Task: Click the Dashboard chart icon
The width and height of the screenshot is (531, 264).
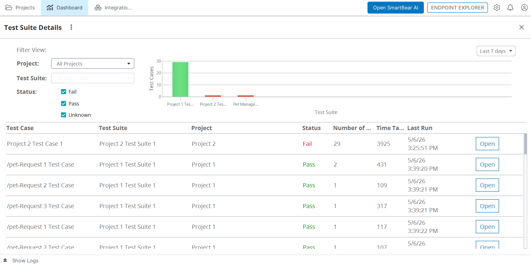Action: click(50, 8)
